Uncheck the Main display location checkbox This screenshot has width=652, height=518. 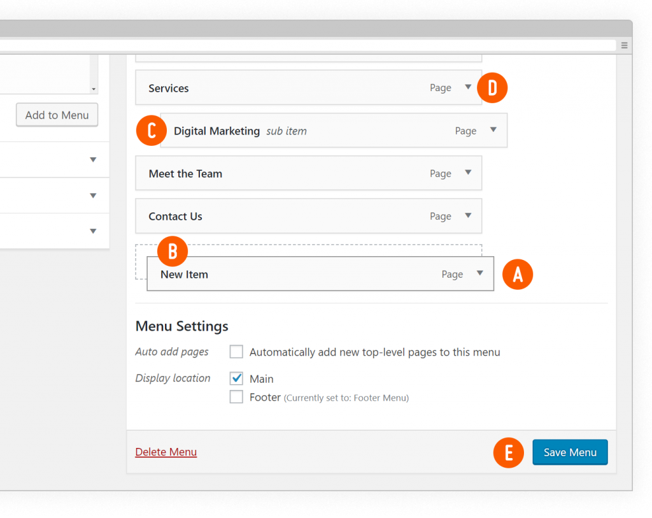pyautogui.click(x=236, y=378)
